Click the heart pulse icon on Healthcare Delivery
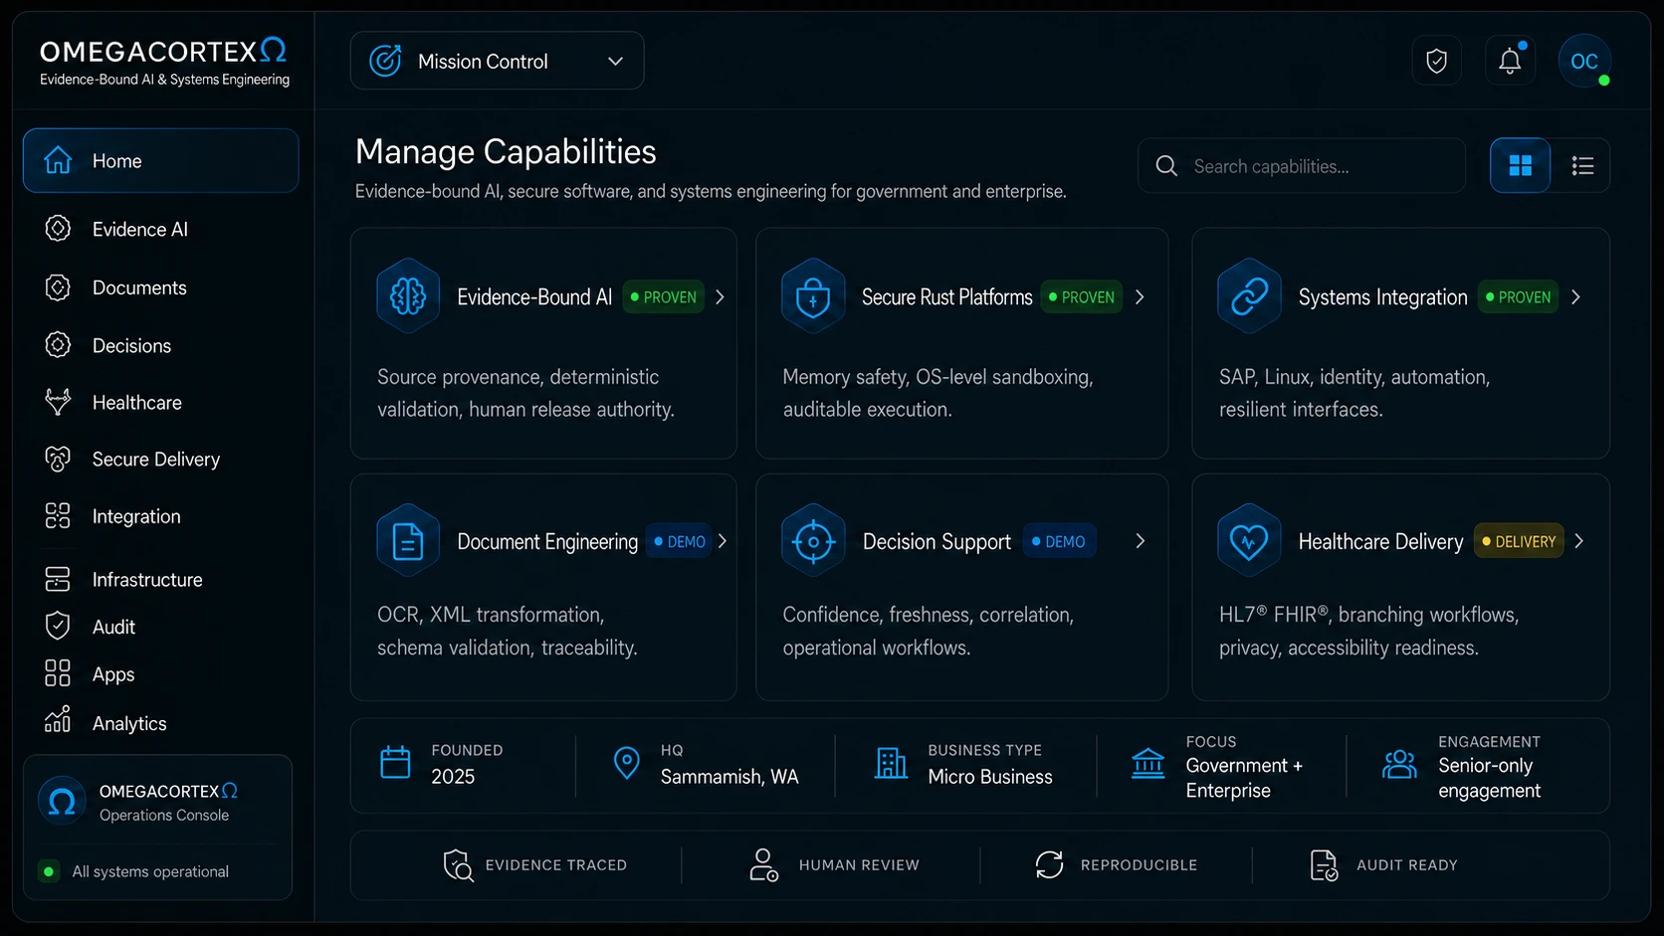 1249,541
